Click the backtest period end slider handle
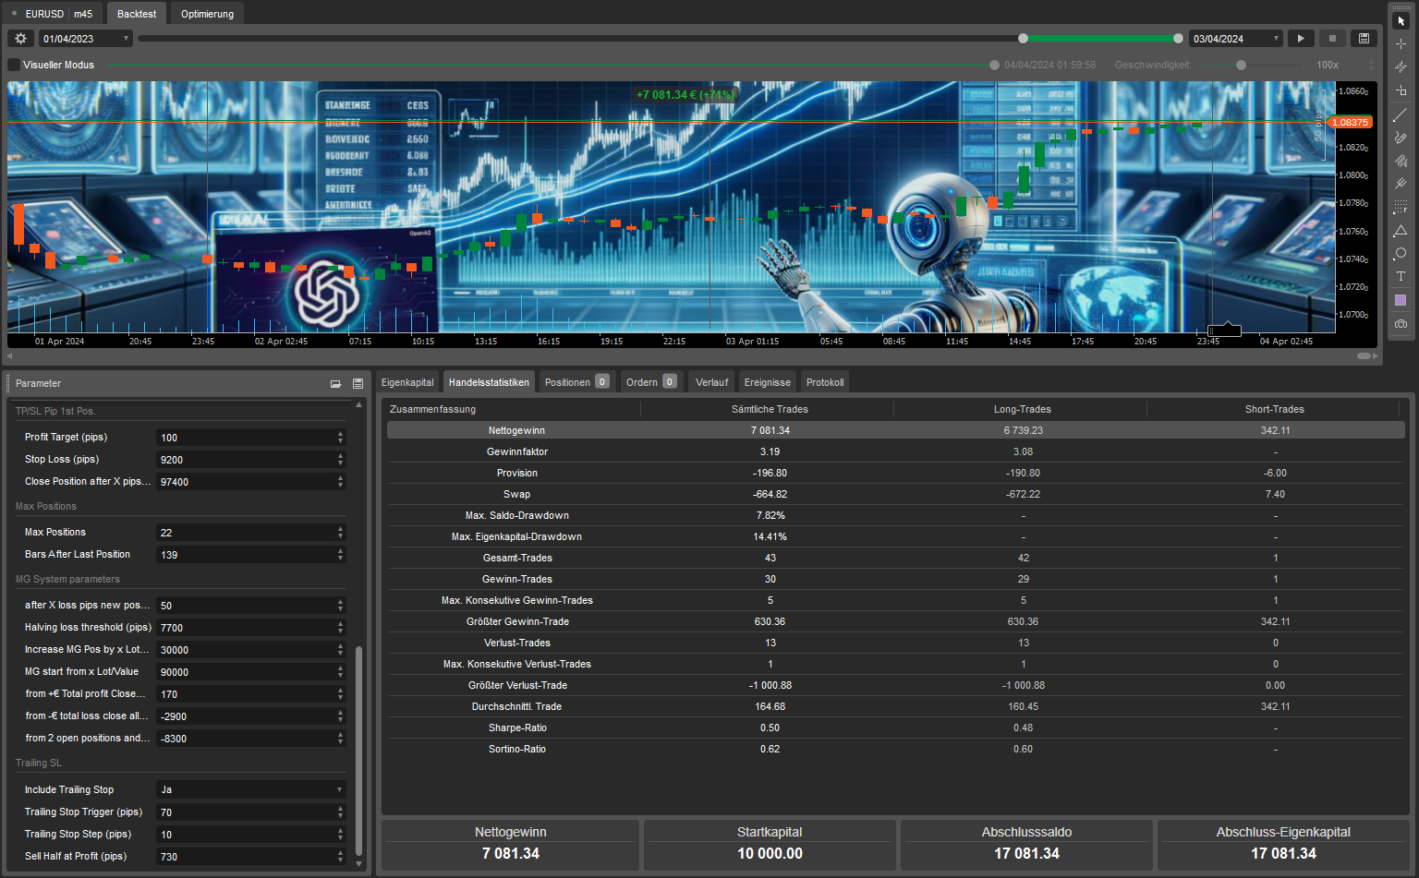Viewport: 1419px width, 878px height. [x=1178, y=39]
